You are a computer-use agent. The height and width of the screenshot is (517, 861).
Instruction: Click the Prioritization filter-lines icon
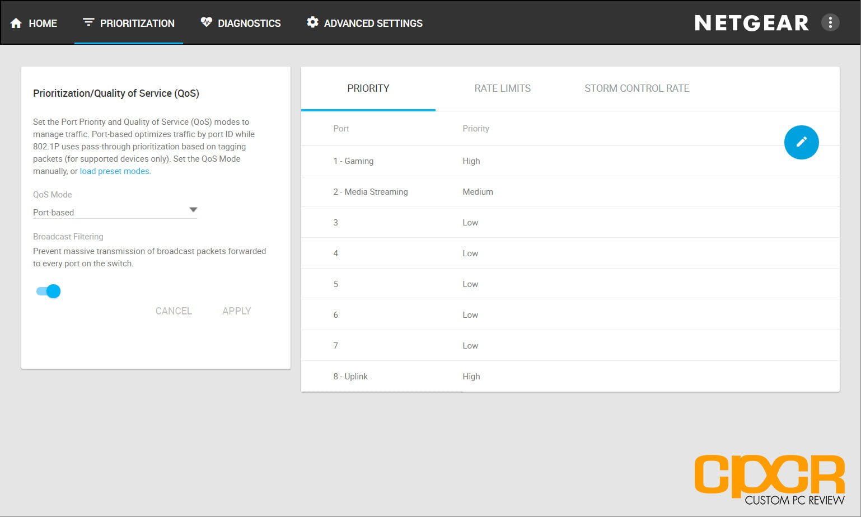coord(88,22)
